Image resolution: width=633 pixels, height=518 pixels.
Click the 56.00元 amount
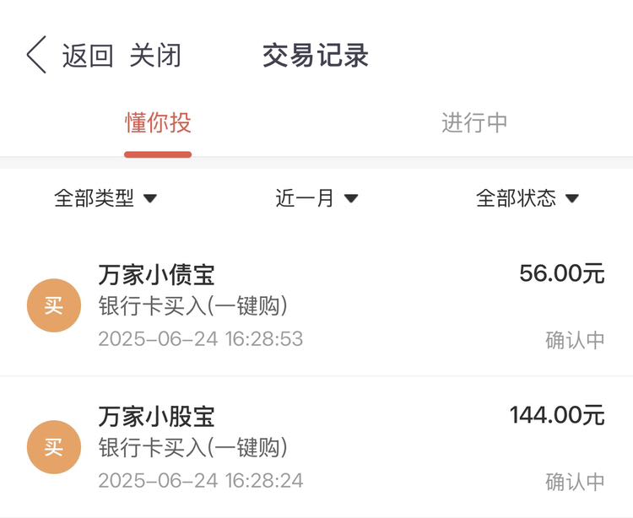tap(562, 273)
